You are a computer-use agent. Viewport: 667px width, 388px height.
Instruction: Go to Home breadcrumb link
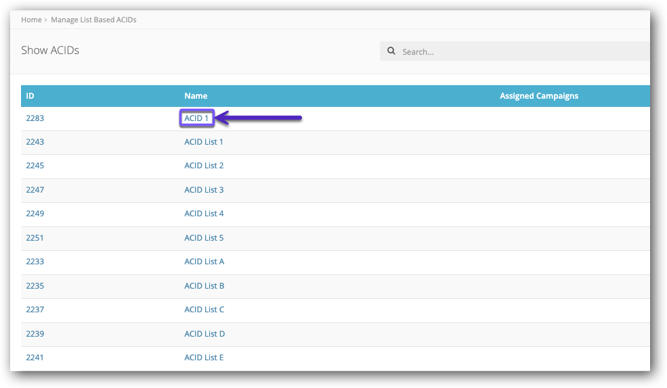[31, 20]
